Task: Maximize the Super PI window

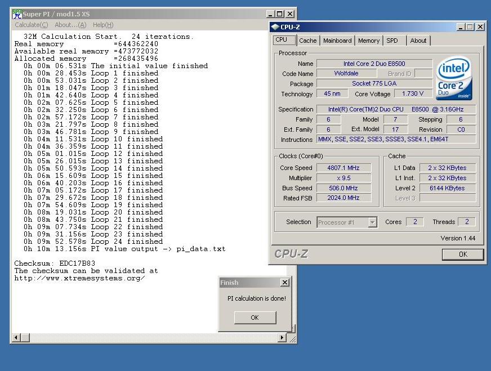Action: coord(280,14)
